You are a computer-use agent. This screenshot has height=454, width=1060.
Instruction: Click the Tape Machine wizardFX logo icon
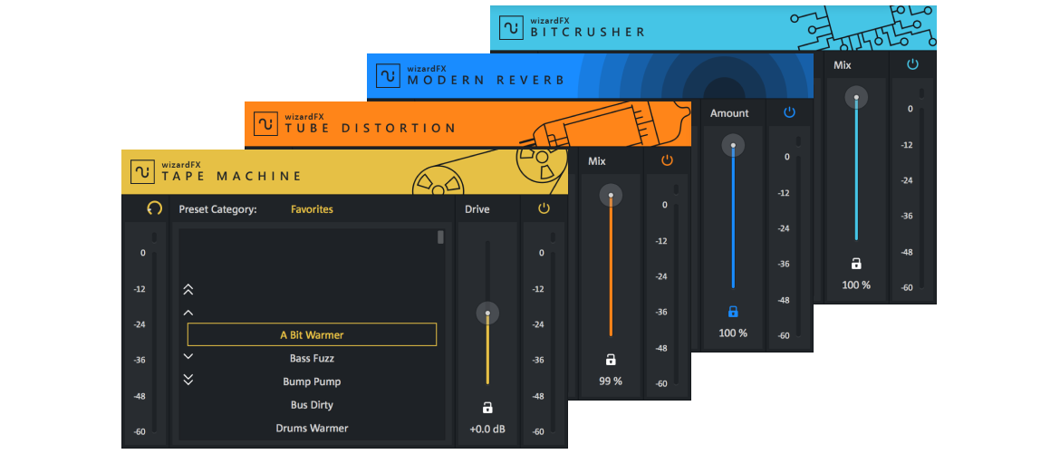click(142, 171)
